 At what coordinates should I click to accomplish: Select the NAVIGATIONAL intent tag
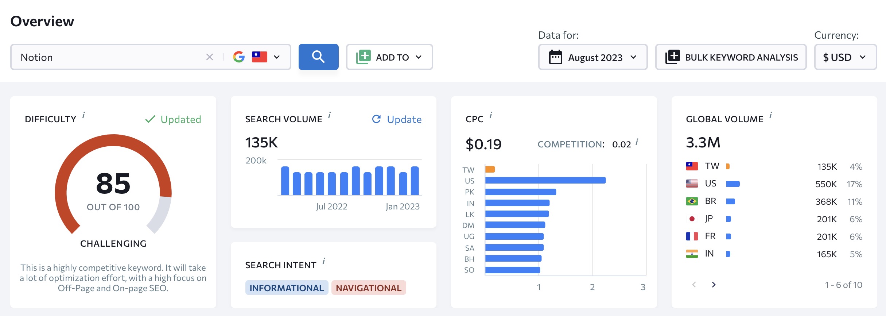click(x=369, y=288)
